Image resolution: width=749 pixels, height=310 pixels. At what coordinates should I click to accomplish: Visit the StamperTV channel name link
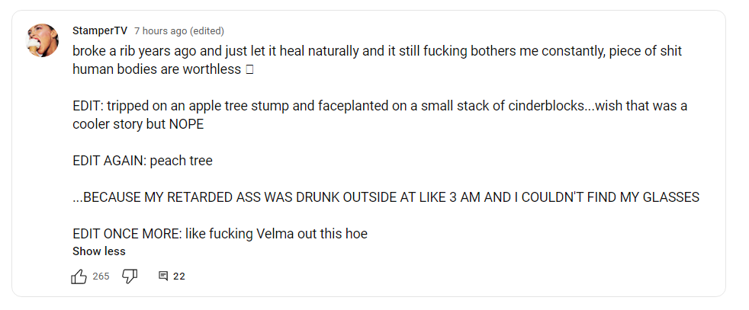click(x=100, y=31)
